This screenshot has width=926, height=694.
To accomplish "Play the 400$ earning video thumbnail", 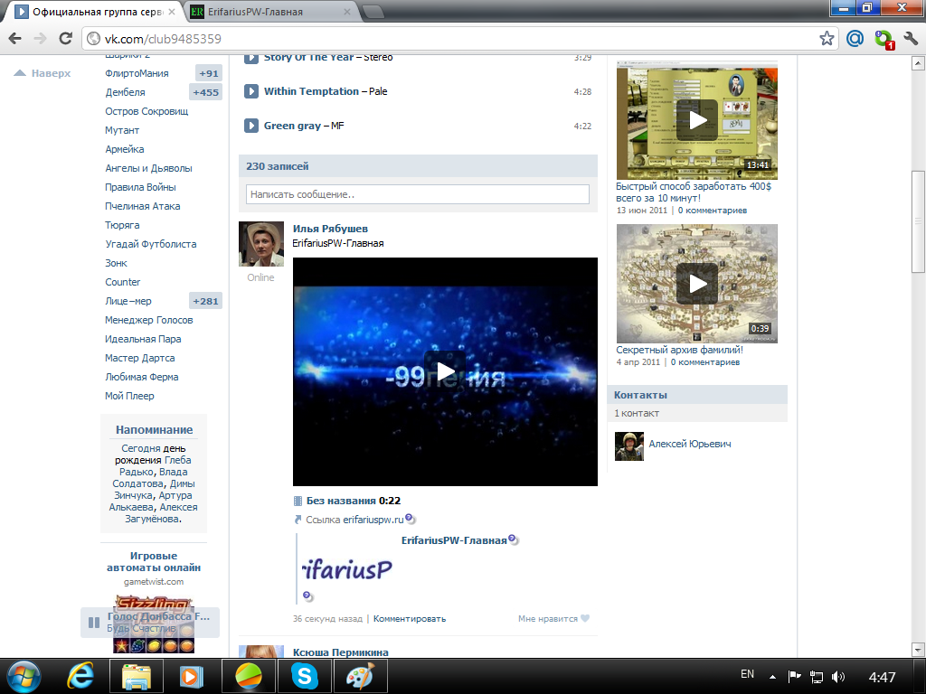I will [697, 120].
